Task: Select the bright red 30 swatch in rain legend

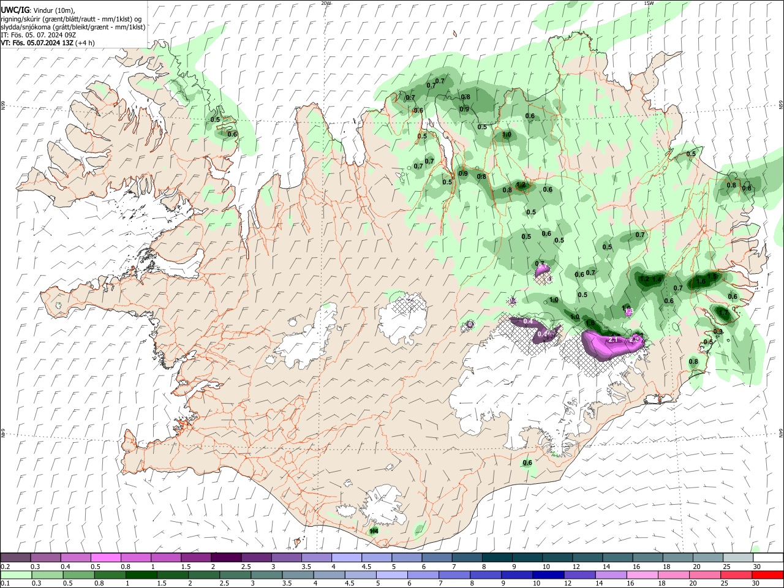Action: [x=768, y=575]
